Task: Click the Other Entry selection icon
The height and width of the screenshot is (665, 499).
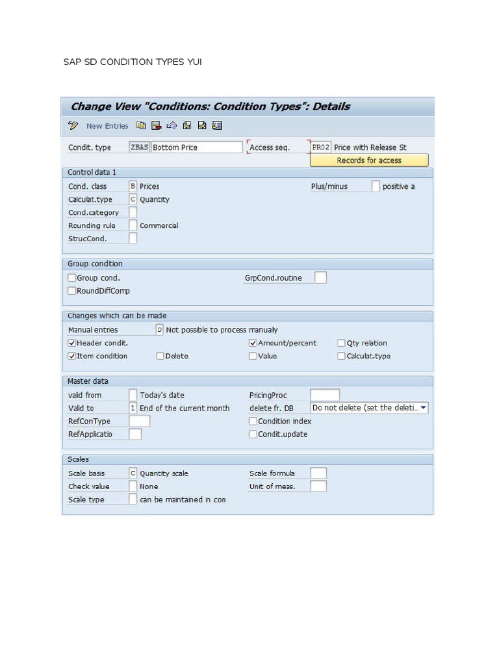Action: pos(217,125)
